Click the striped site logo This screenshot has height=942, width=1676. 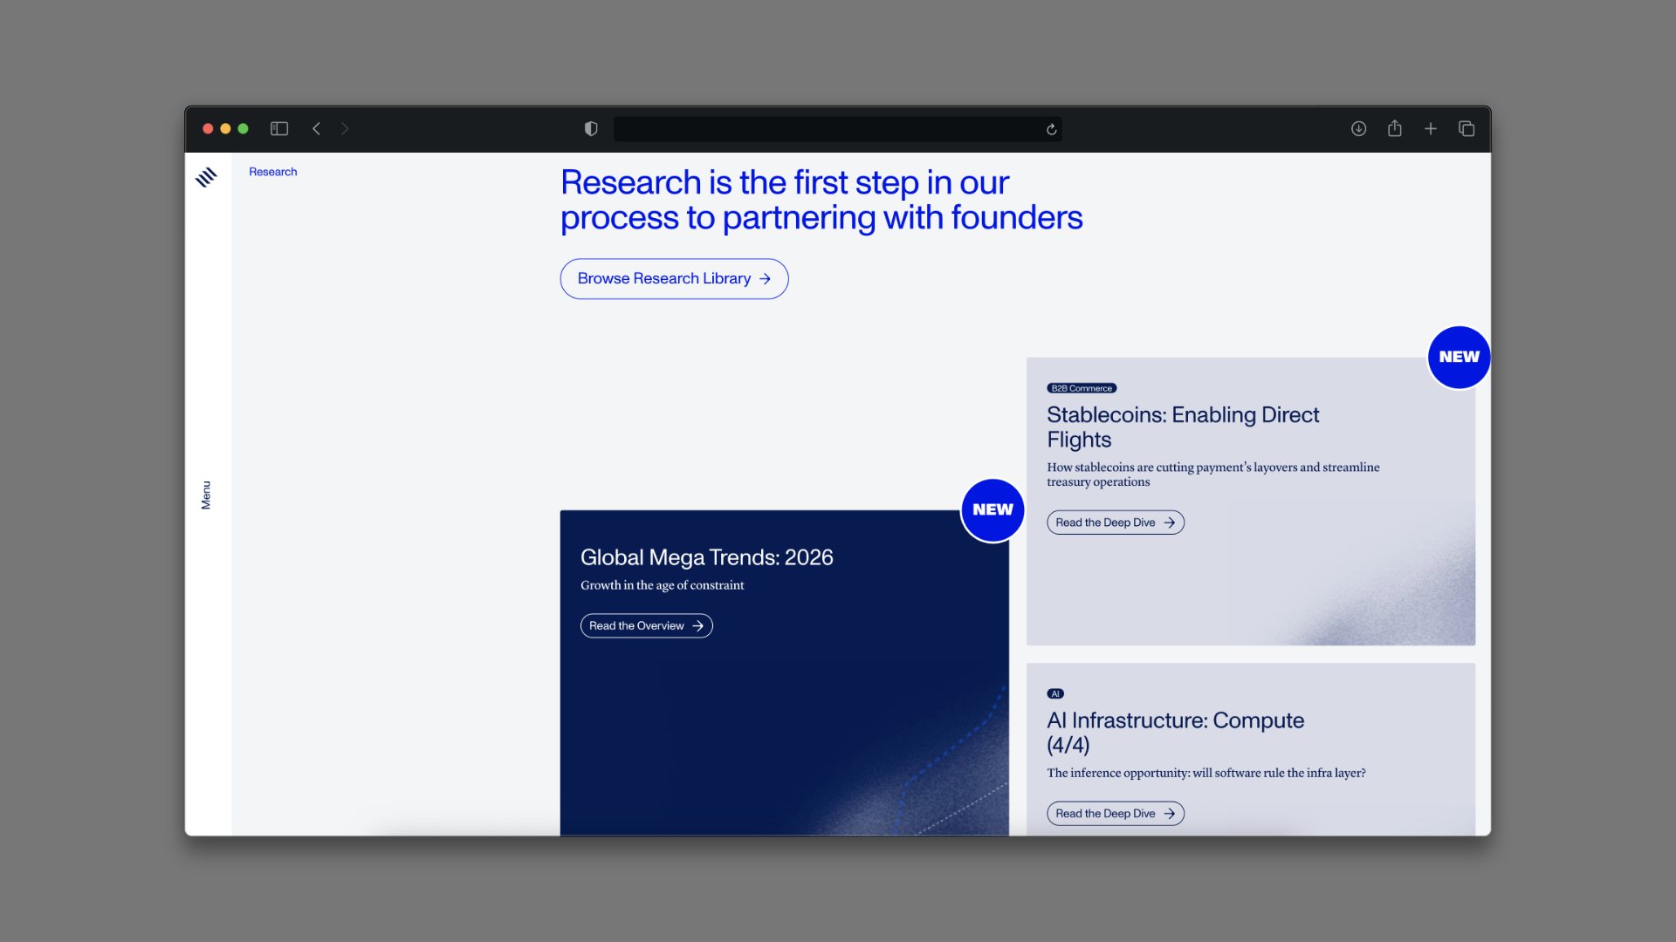[206, 177]
